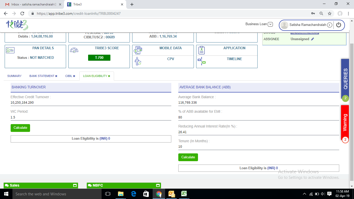Click the Tribe3 logo
354x199 pixels.
[x=17, y=25]
